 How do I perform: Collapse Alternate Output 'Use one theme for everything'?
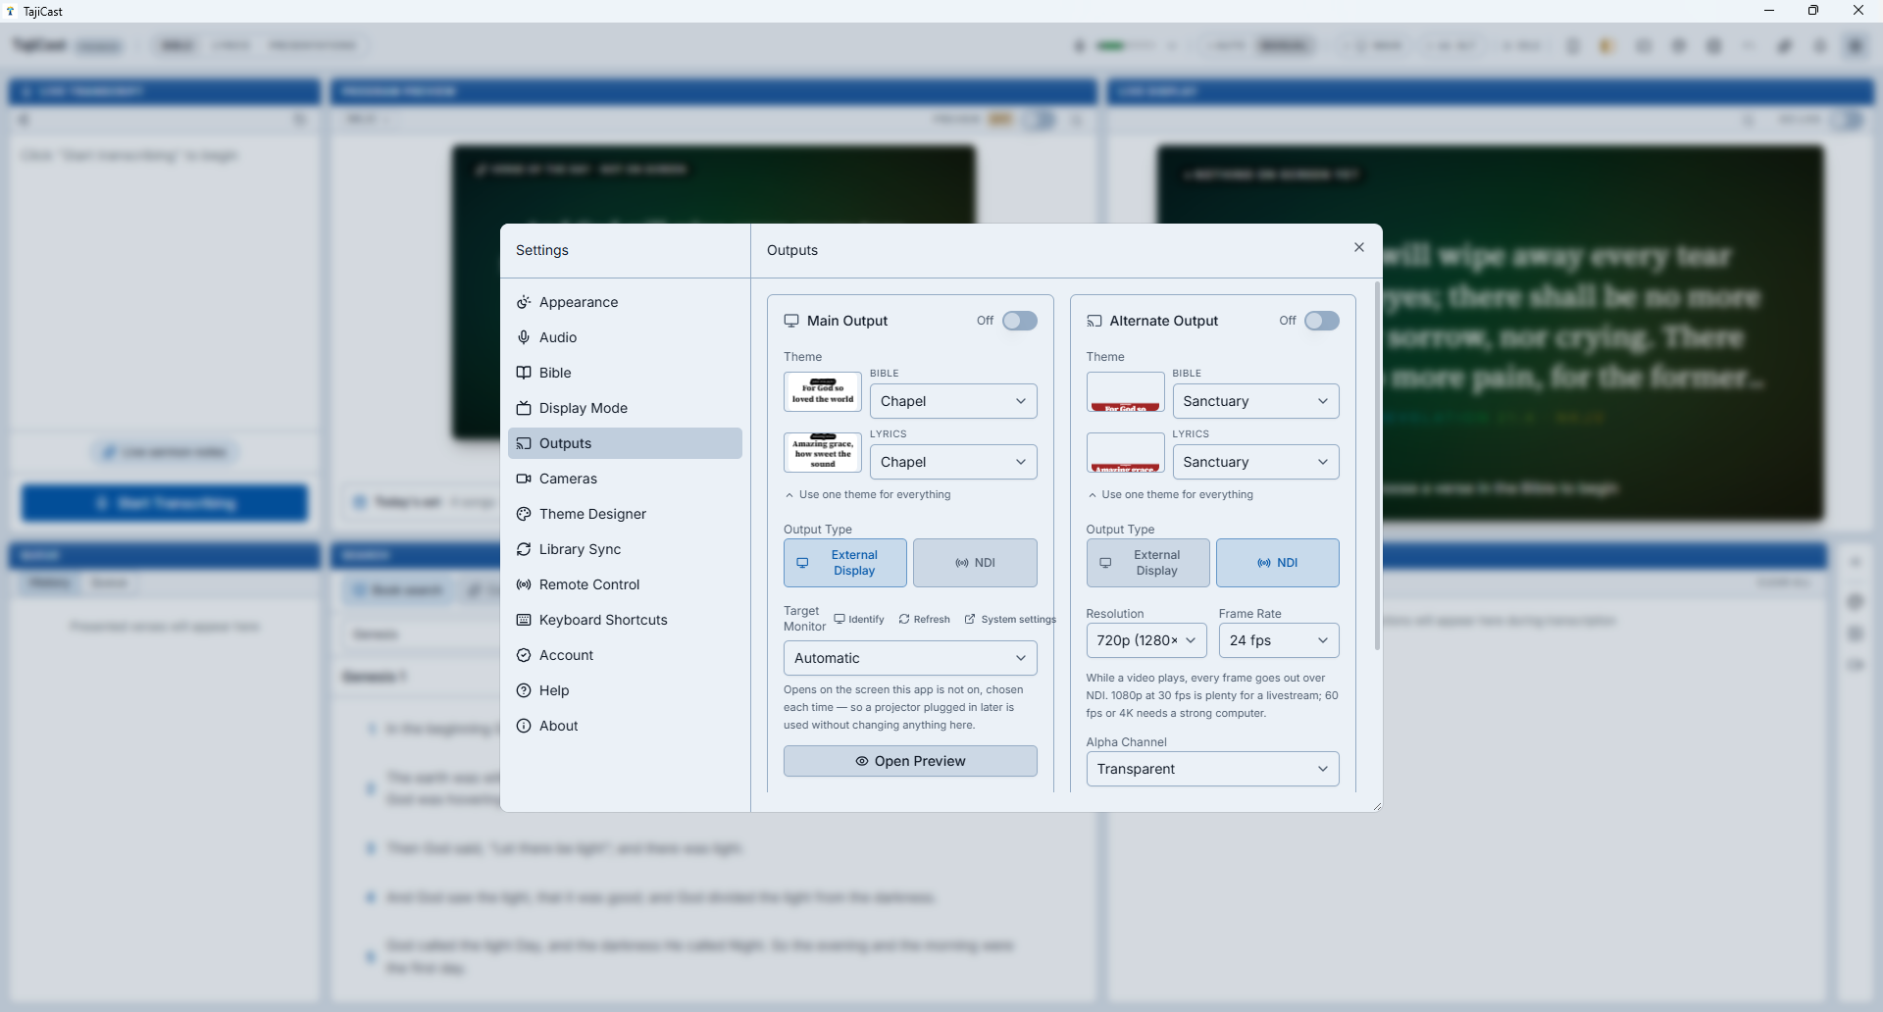point(1170,495)
